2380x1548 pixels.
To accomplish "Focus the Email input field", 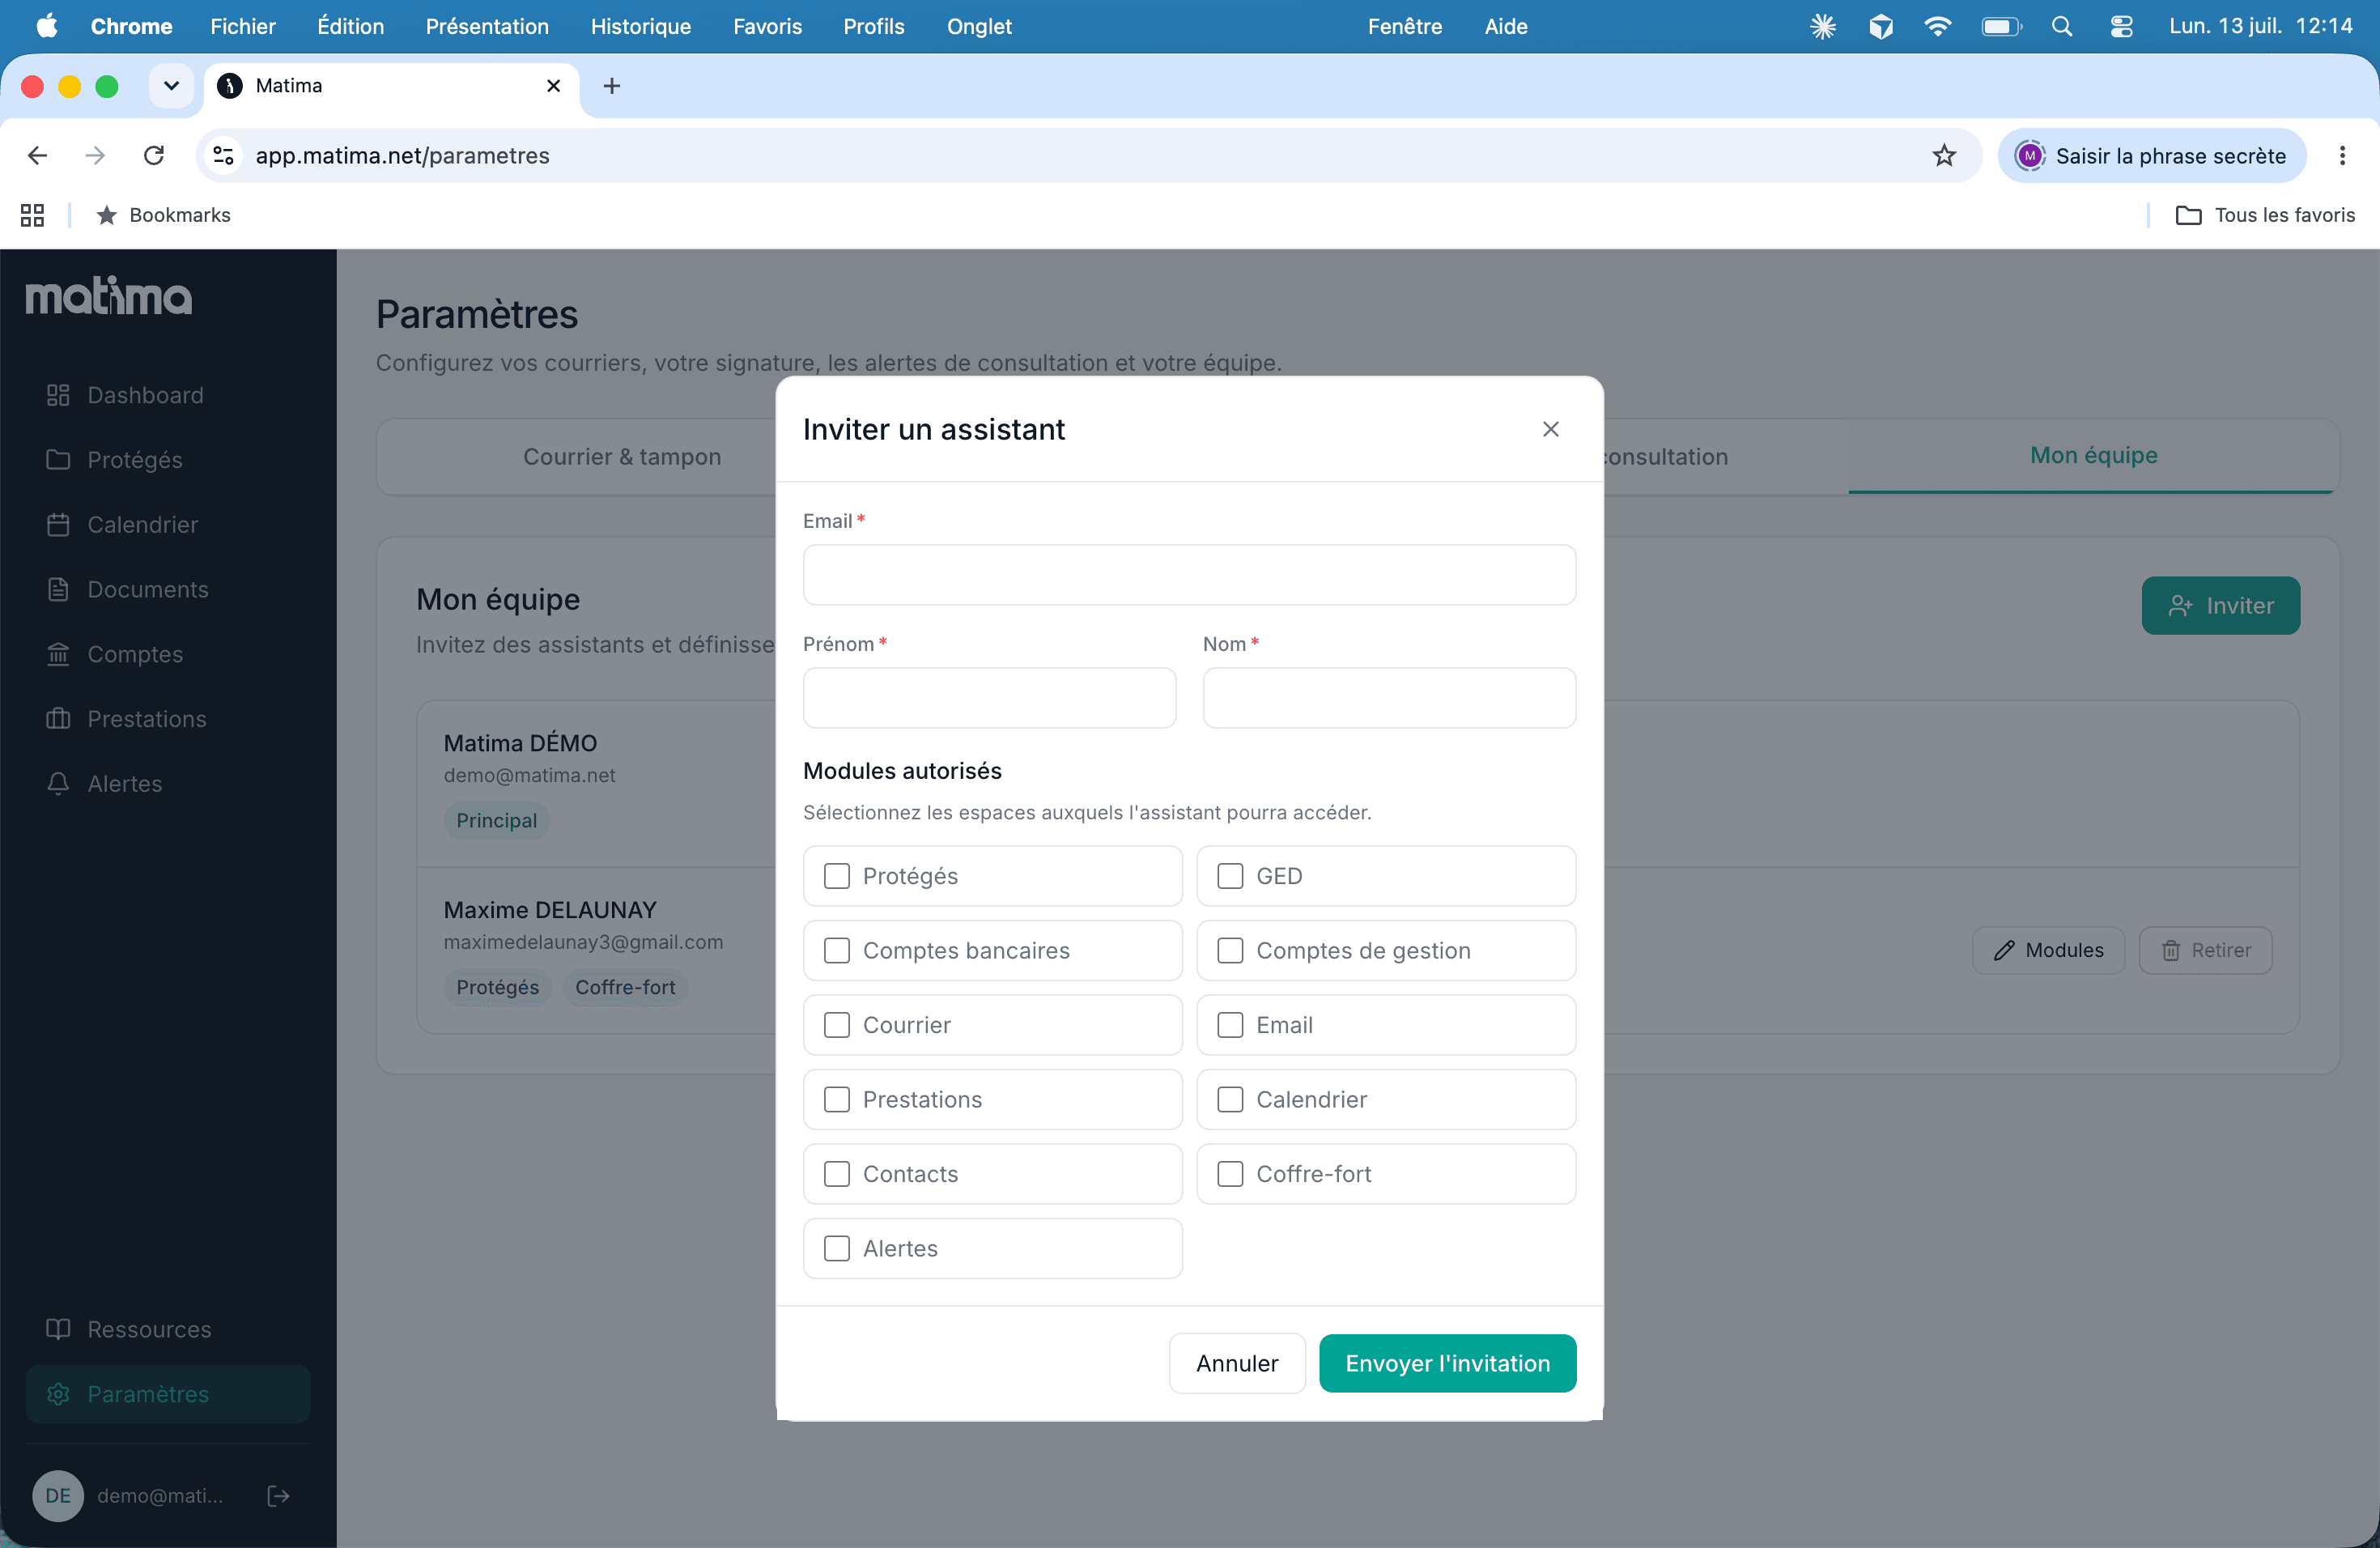I will [1189, 575].
